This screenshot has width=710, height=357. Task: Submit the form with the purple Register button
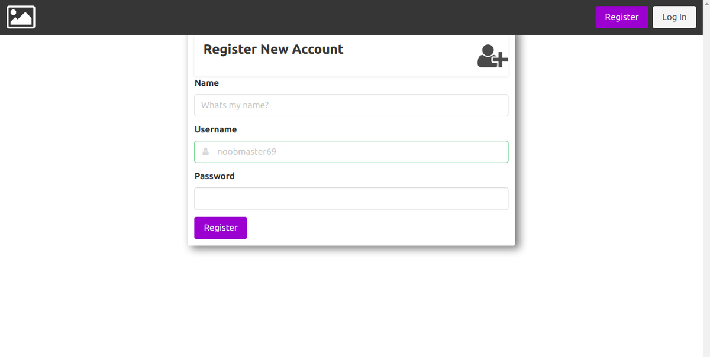pos(220,228)
